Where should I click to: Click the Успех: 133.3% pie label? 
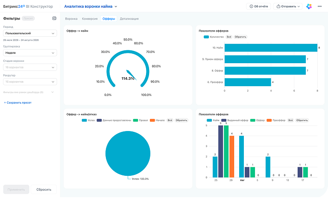point(140,179)
